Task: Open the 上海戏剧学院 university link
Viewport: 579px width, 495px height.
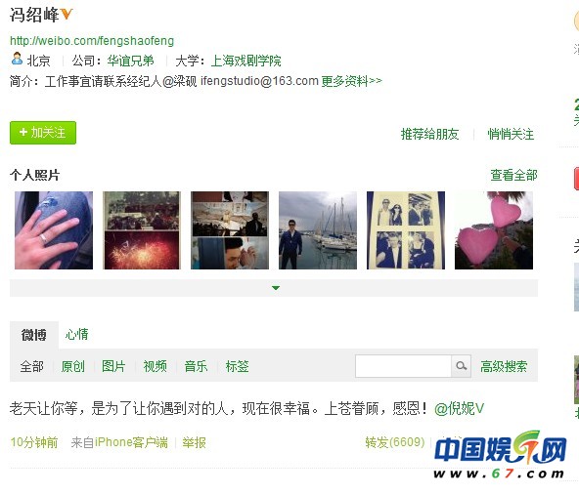Action: point(245,61)
